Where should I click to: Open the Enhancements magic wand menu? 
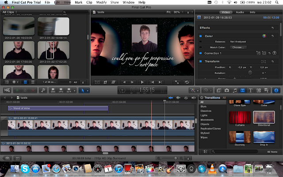coord(194,90)
